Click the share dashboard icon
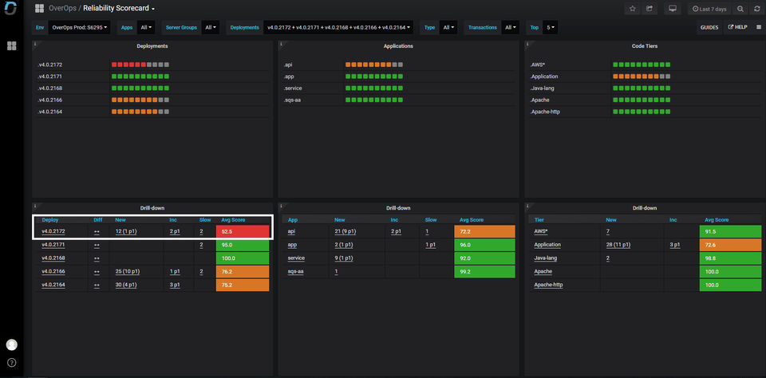The height and width of the screenshot is (378, 766). (650, 9)
